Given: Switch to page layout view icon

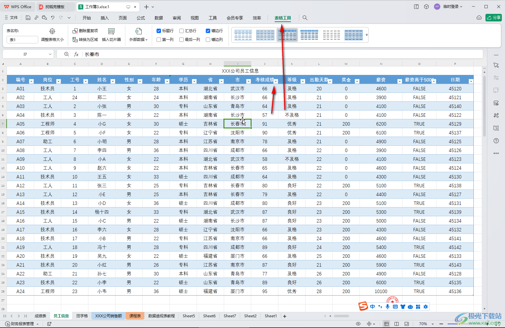Looking at the screenshot, I should pyautogui.click(x=397, y=324).
